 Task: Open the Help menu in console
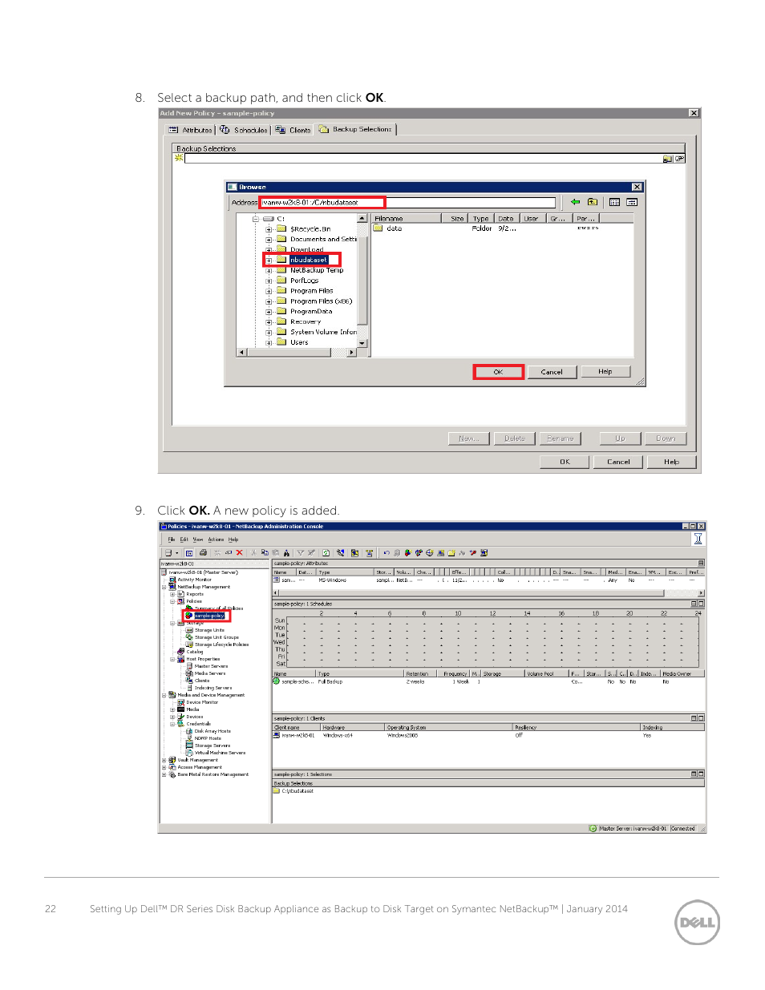(233, 539)
